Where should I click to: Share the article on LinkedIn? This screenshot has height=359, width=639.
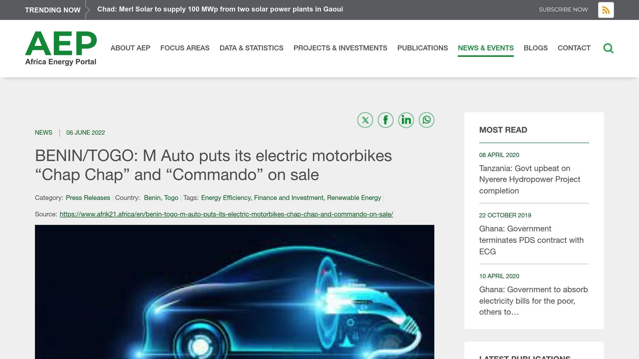coord(406,120)
